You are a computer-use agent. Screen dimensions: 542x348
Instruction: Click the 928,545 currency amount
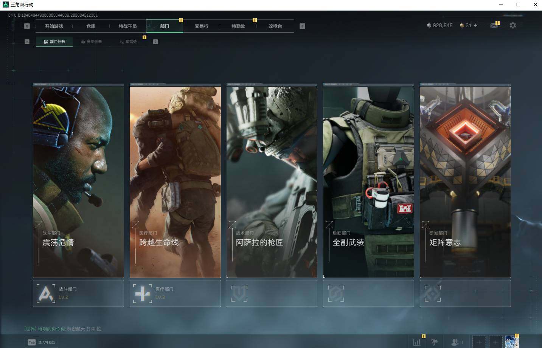[443, 25]
